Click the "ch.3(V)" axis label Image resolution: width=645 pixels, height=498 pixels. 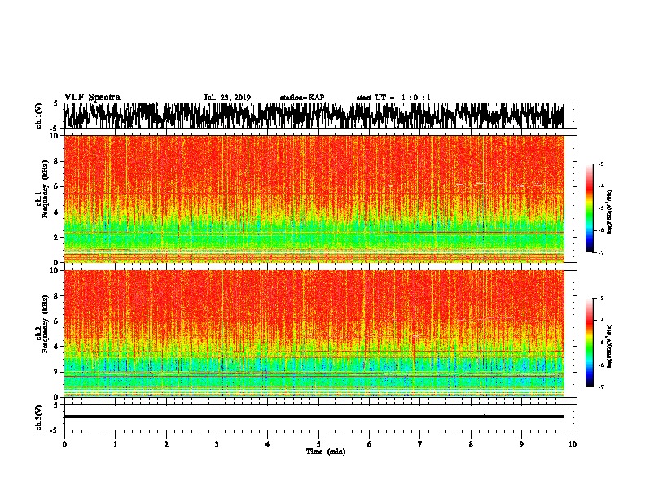click(x=38, y=417)
